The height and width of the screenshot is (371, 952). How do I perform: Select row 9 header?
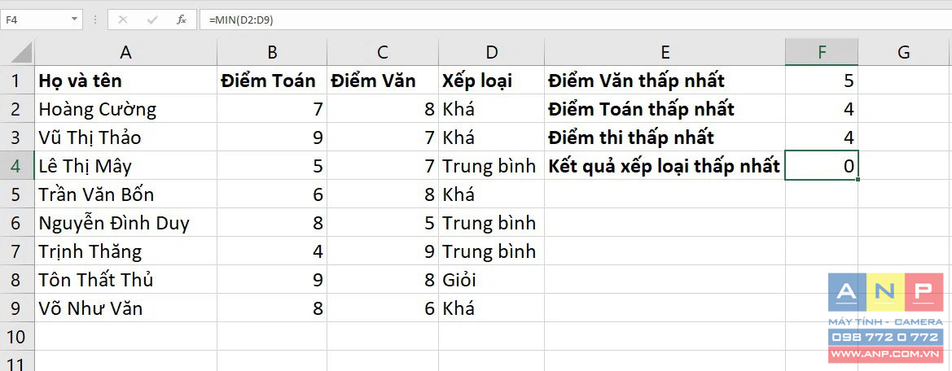[17, 308]
